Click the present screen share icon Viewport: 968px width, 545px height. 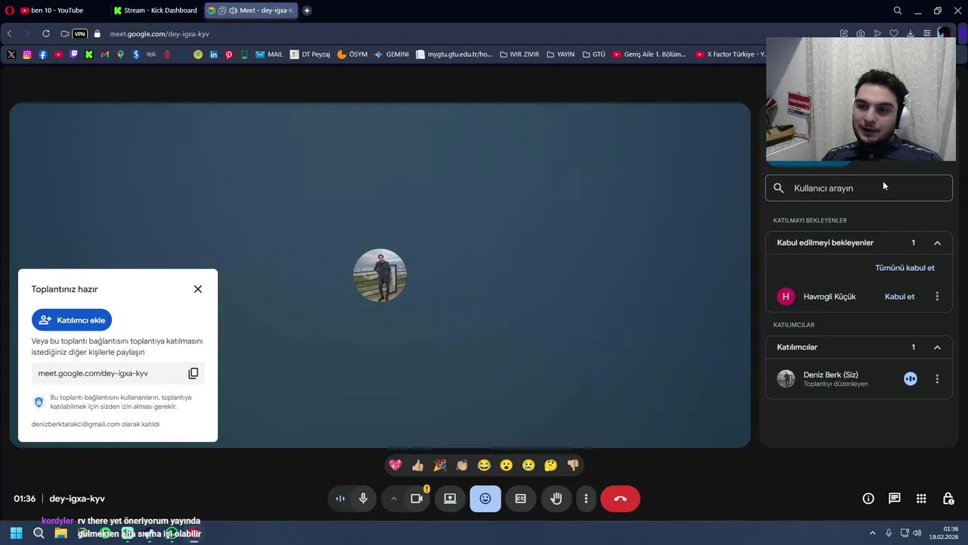point(450,499)
